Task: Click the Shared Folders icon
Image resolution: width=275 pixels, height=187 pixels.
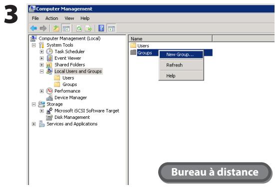Action: pyautogui.click(x=49, y=65)
